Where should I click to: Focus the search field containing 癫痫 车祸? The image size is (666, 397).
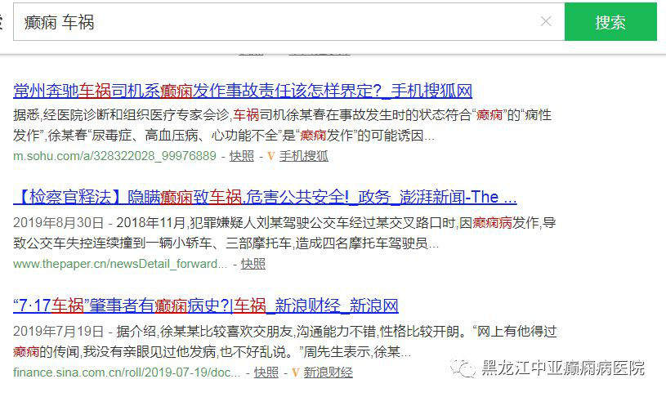coord(288,22)
